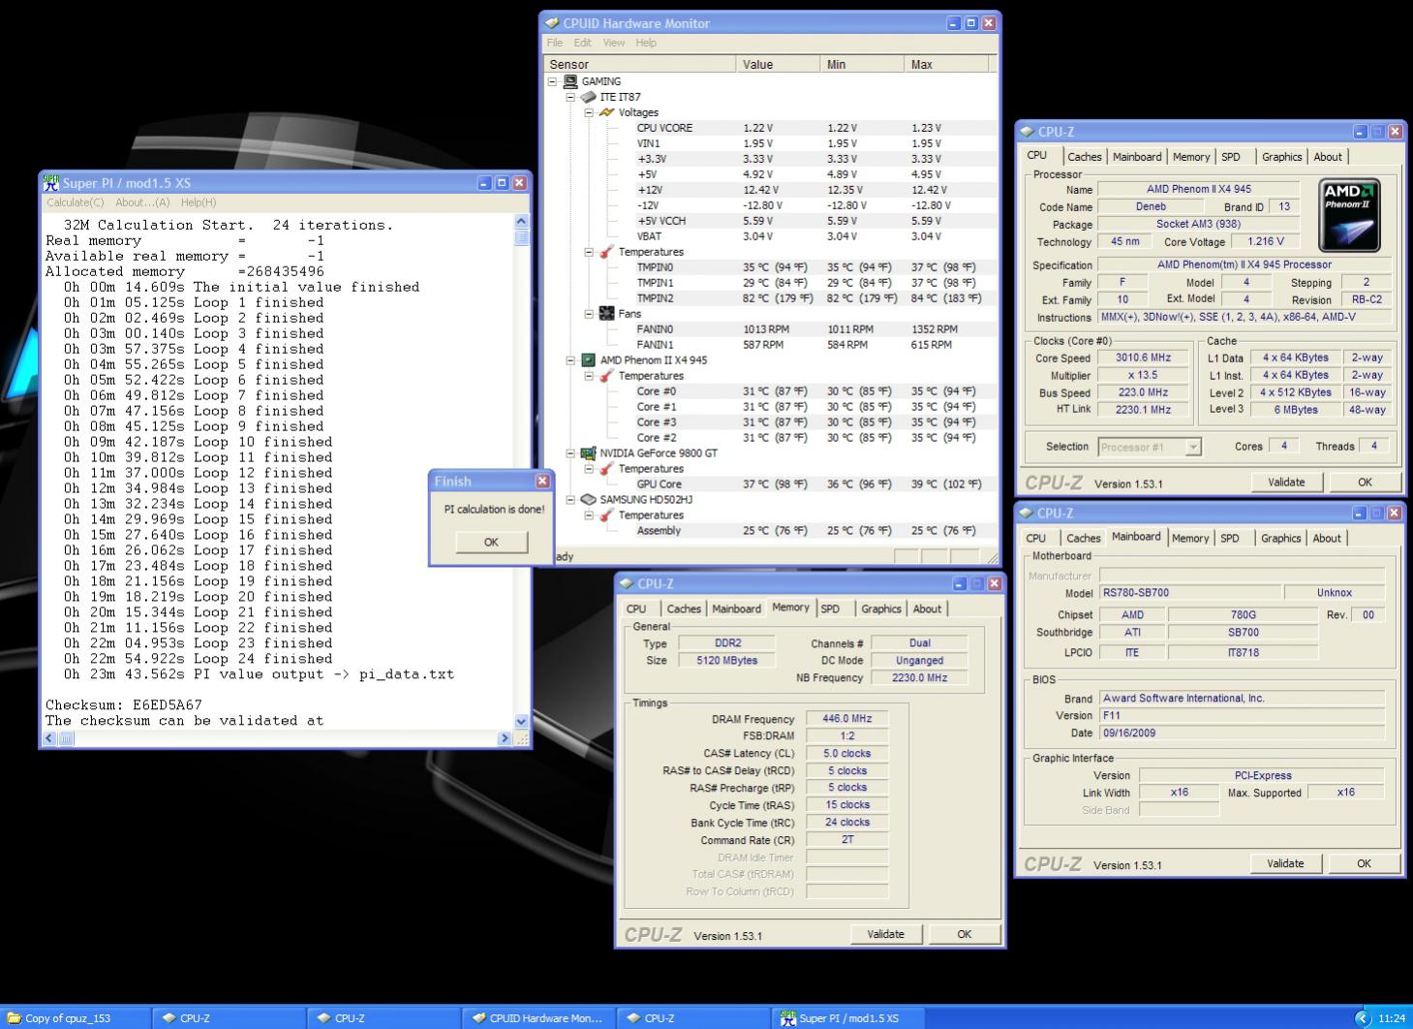Open the Processor #1 selection dropdown
Screen dimensions: 1413x1029
coord(1193,447)
